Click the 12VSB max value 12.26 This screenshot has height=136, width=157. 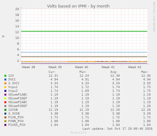pyautogui.click(x=146, y=110)
